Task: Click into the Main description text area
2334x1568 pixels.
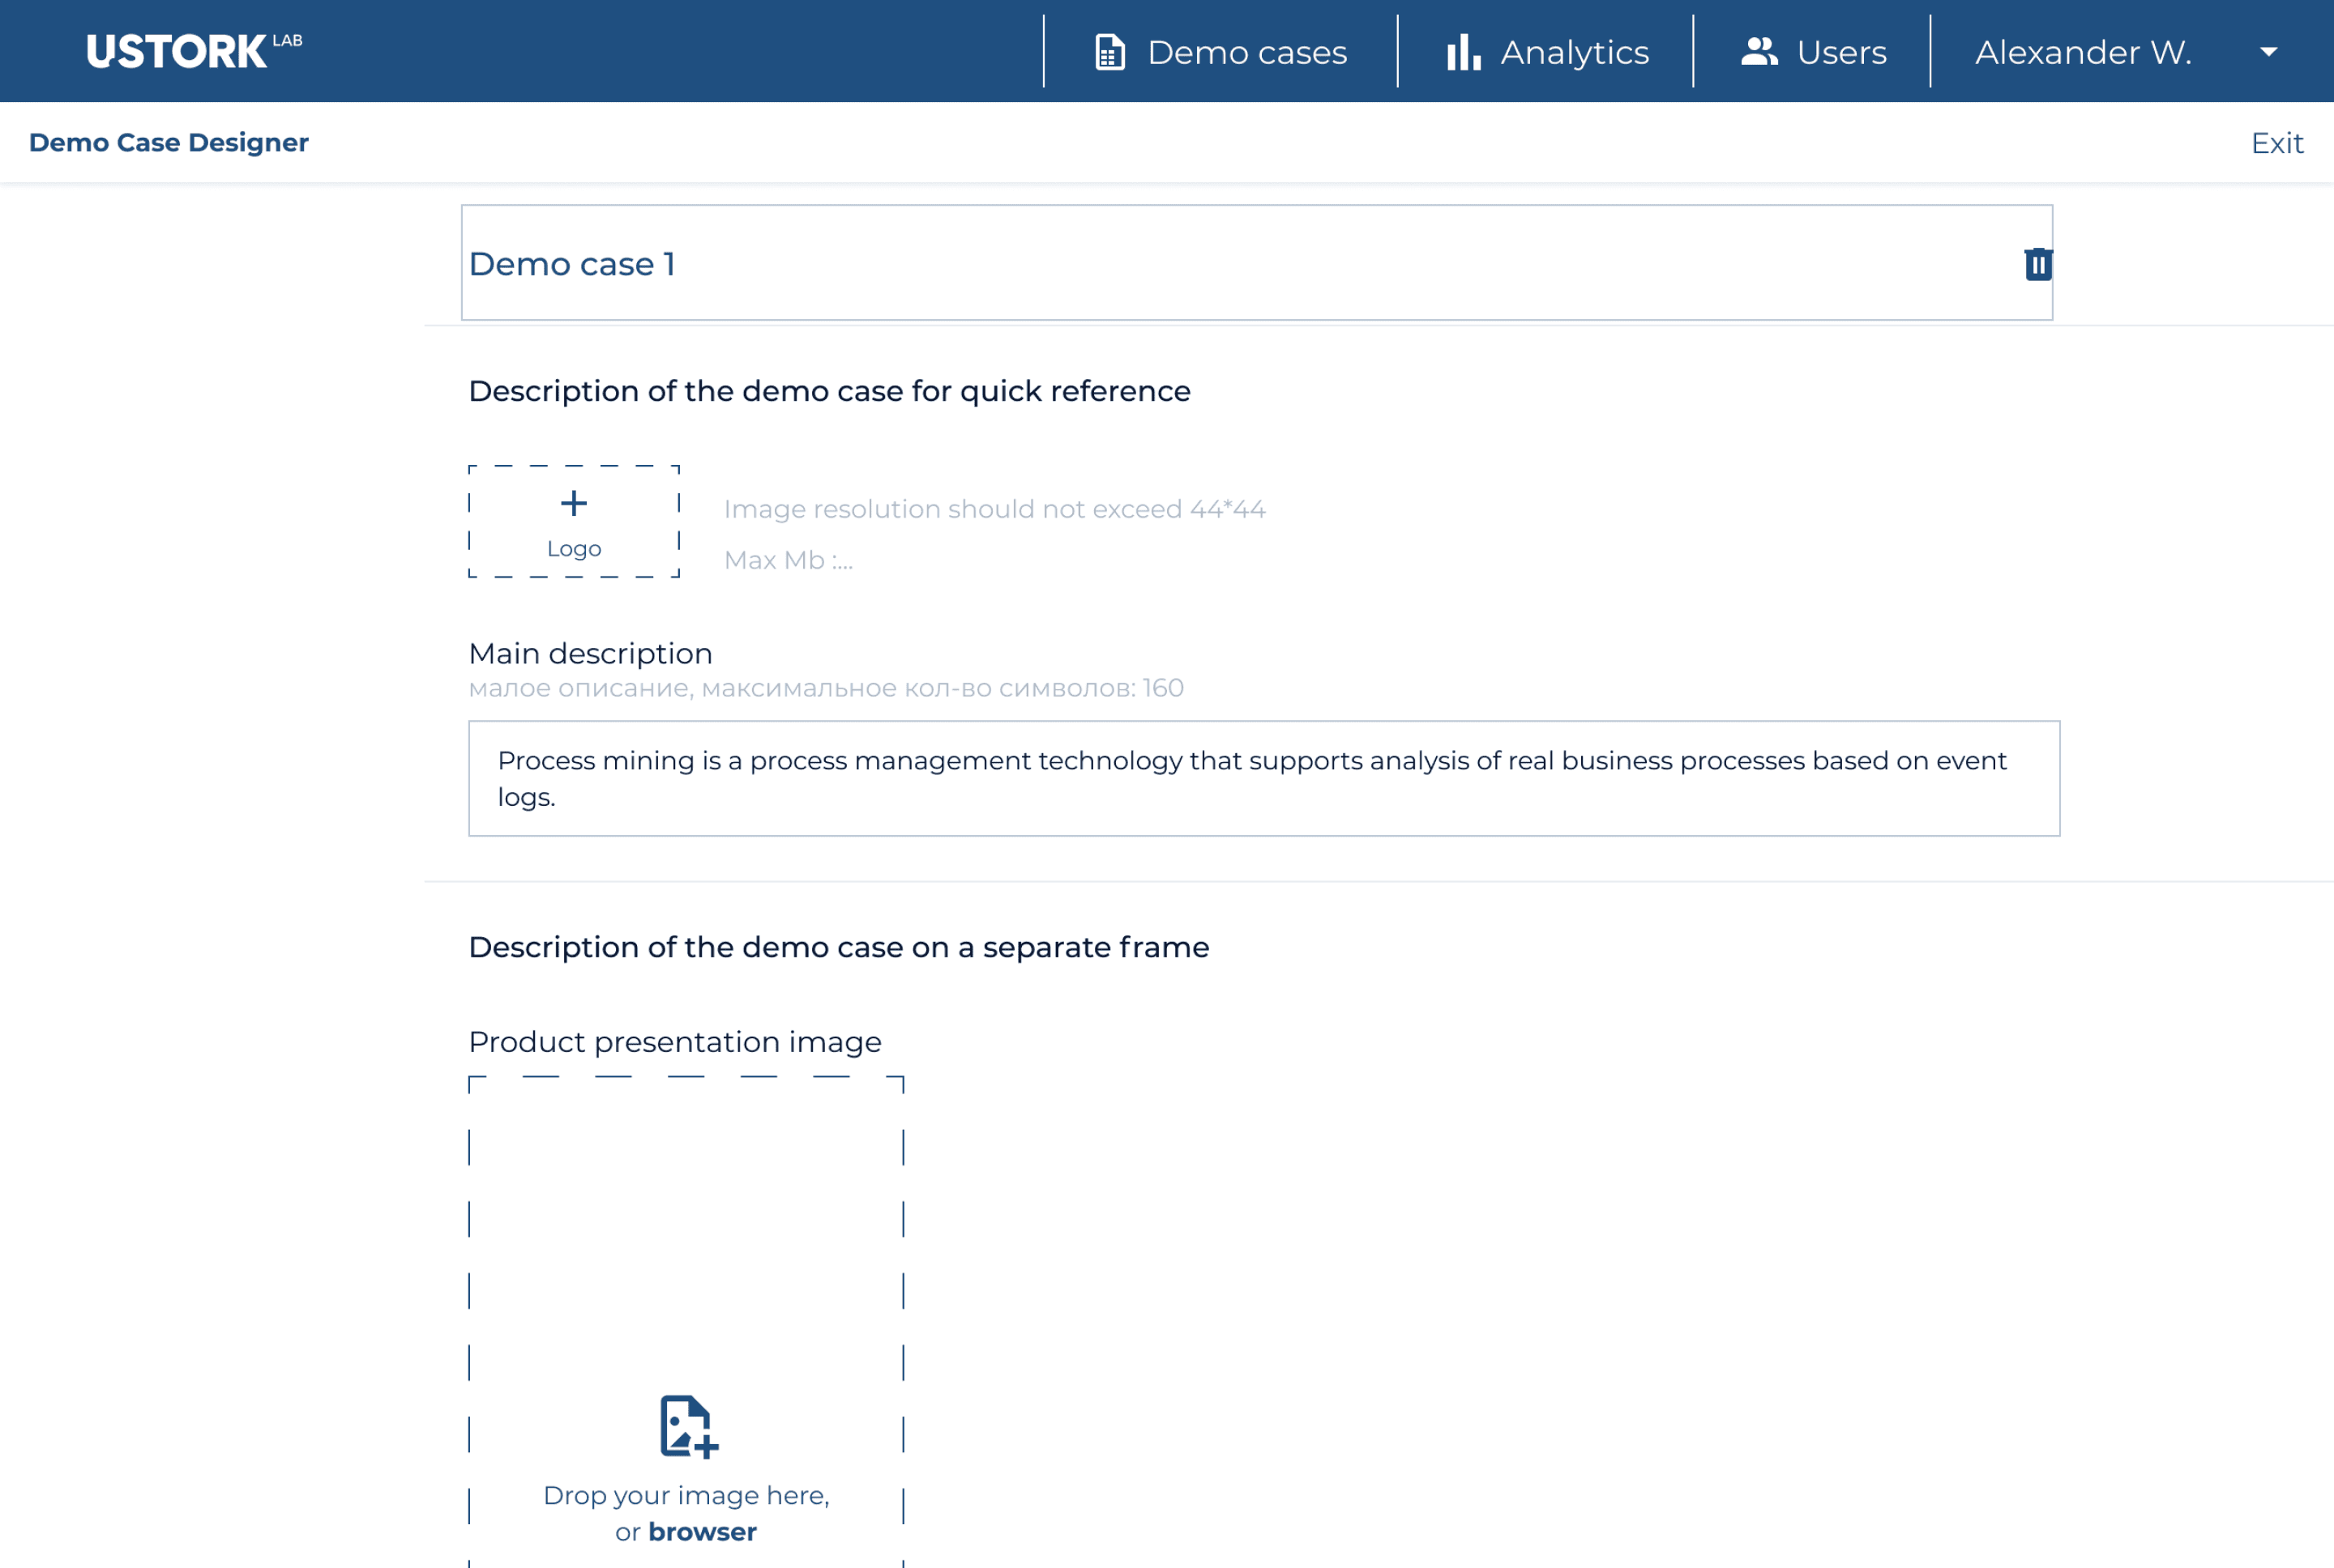Action: [1263, 778]
